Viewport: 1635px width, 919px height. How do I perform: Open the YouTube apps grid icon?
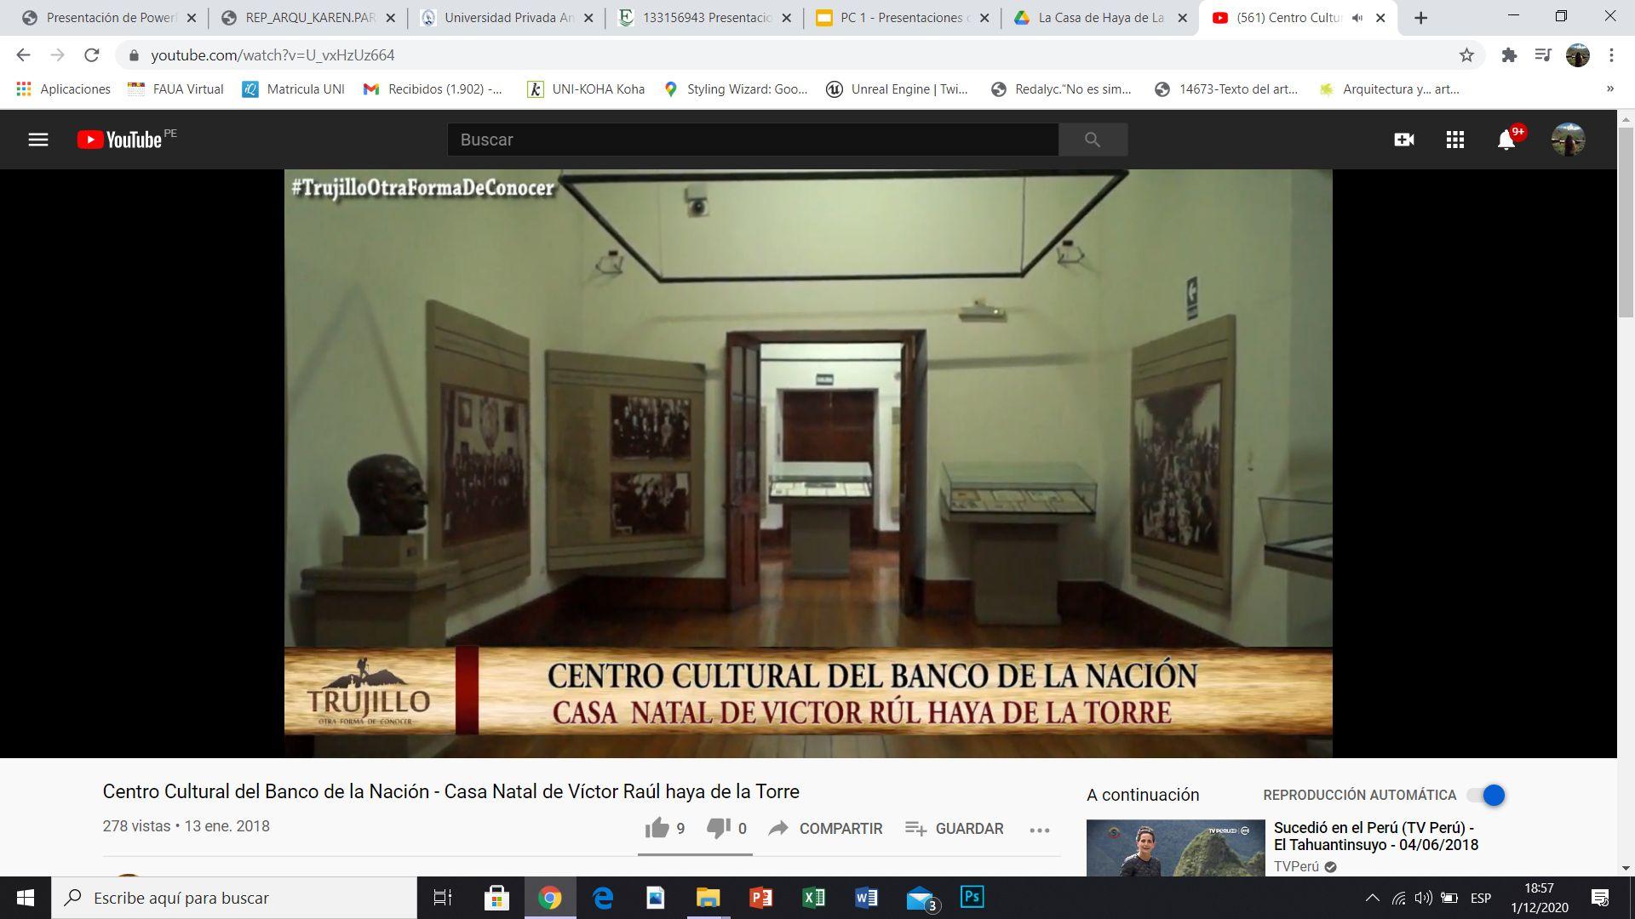point(1455,140)
